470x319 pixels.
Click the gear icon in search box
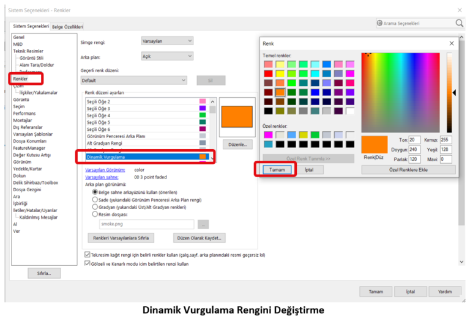click(380, 23)
